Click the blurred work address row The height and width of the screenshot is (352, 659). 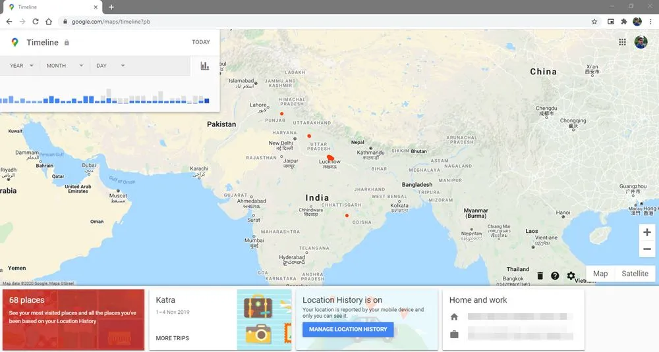point(521,335)
